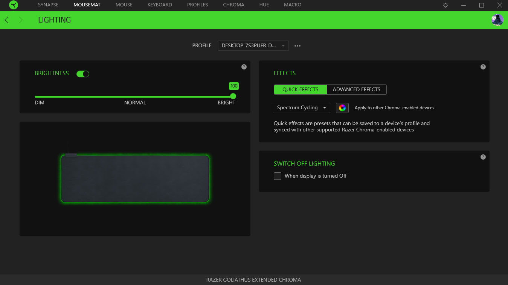Click the mousemat preview image
Screen dimensions: 508x285
tap(135, 179)
